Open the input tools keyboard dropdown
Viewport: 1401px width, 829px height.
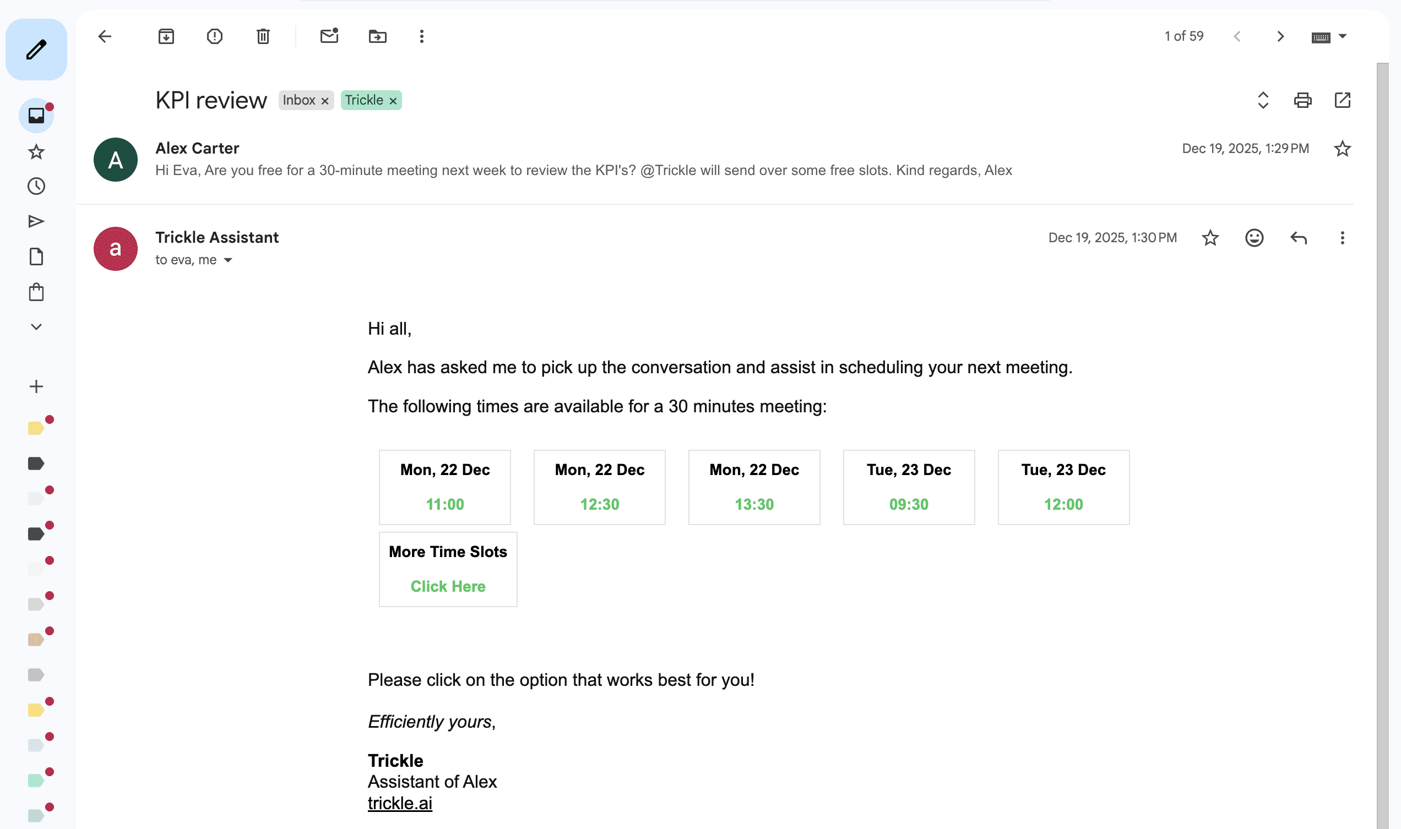pos(1343,37)
